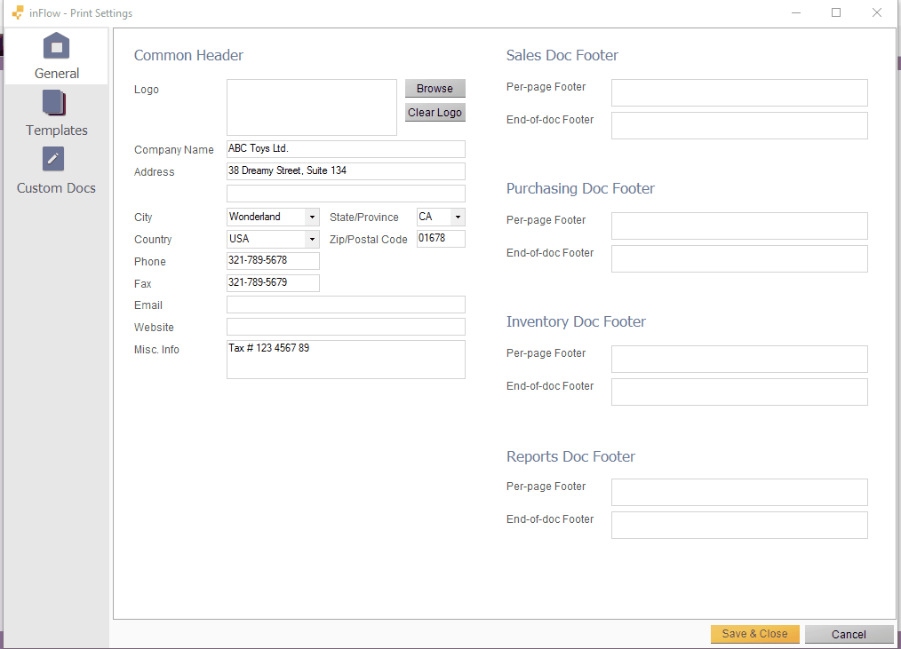This screenshot has height=649, width=901.
Task: Click the second Address line field
Action: click(346, 193)
